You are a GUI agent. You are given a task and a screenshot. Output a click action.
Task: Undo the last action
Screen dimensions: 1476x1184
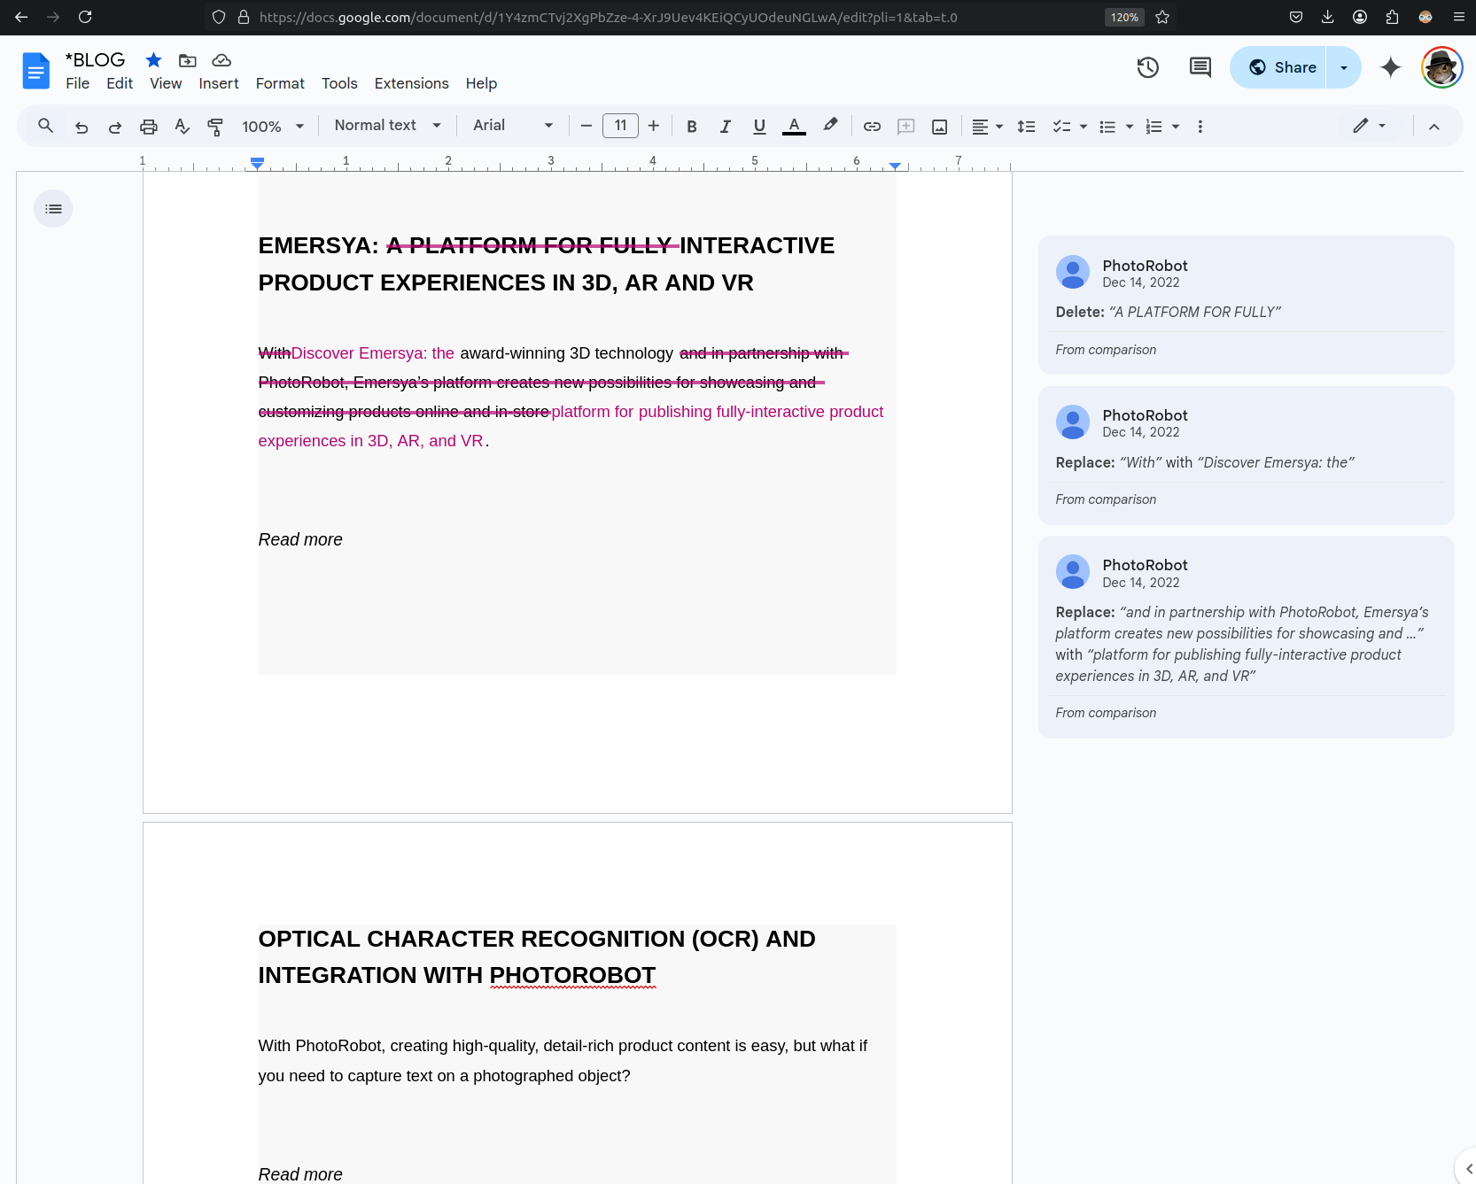click(82, 127)
